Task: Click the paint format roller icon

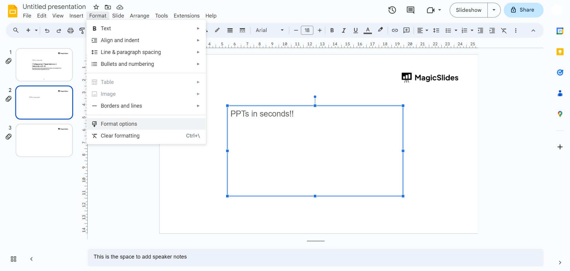Action: click(82, 30)
